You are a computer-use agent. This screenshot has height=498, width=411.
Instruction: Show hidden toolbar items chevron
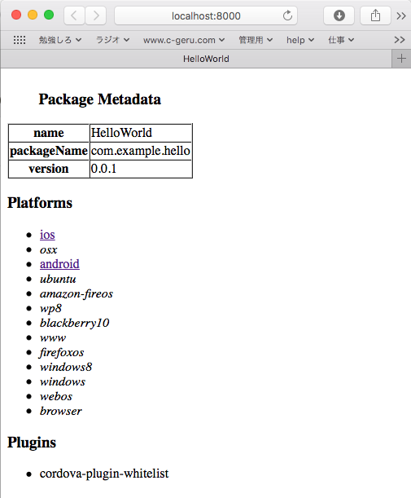point(401,15)
